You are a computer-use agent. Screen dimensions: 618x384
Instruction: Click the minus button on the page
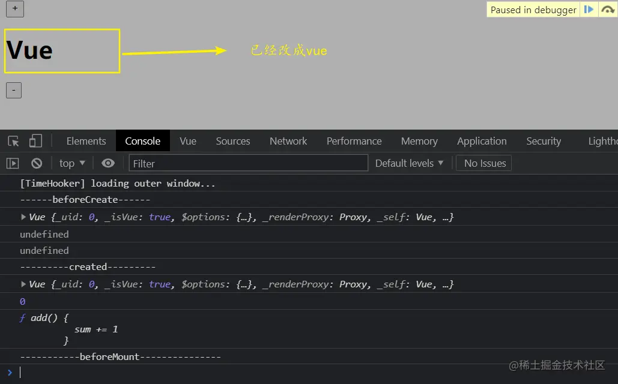pos(14,90)
